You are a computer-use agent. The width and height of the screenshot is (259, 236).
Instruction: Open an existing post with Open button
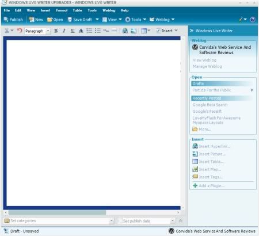click(55, 20)
